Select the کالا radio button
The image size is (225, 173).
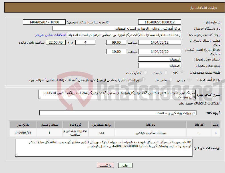[182, 73]
